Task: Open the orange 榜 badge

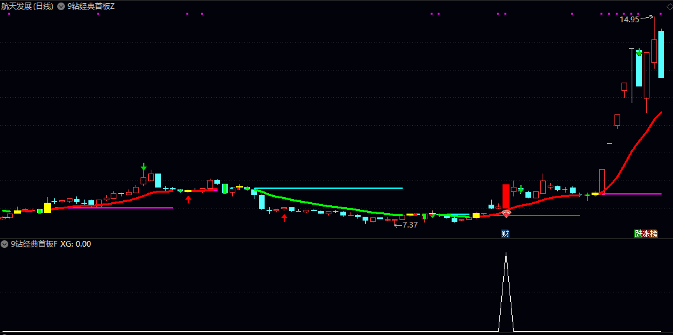Action: [654, 234]
